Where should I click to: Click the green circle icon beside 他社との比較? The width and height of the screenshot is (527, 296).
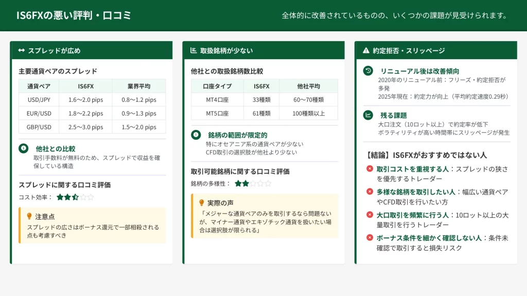[23, 149]
